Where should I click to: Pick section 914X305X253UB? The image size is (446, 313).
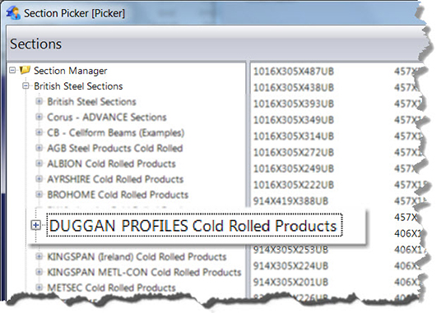click(290, 250)
